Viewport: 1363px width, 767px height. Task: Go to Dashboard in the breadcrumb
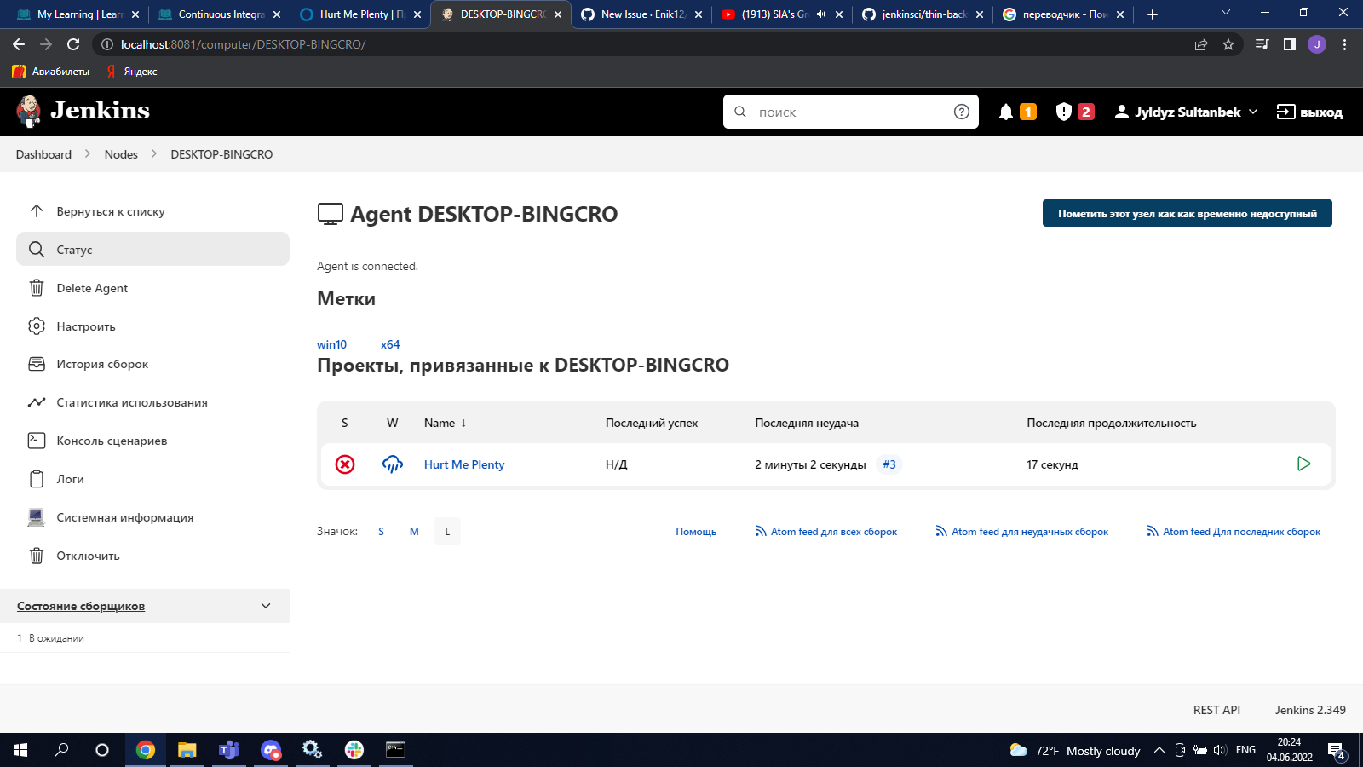[43, 154]
